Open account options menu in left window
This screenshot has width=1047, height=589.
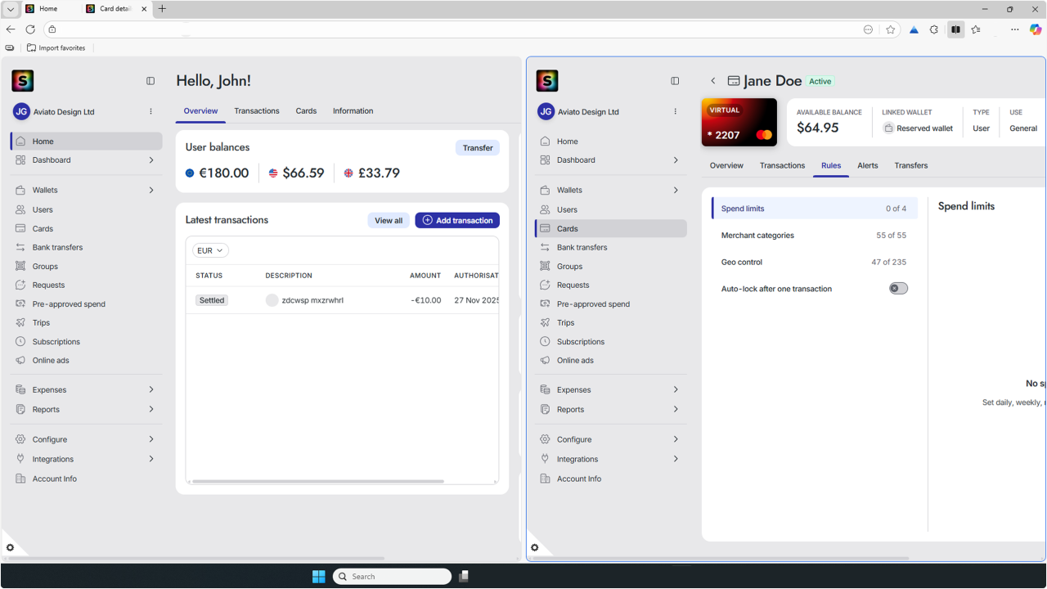click(151, 111)
